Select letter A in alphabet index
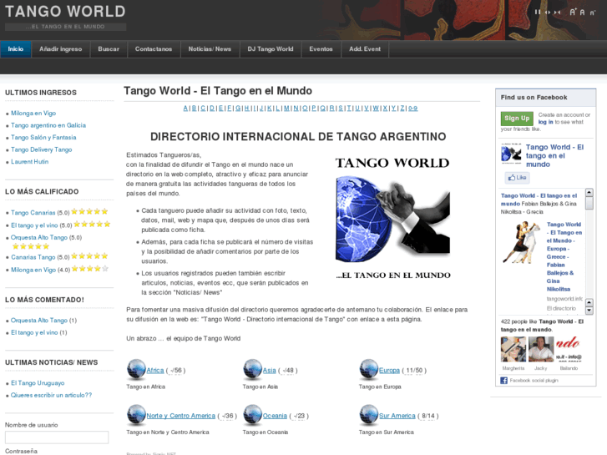 pos(185,108)
